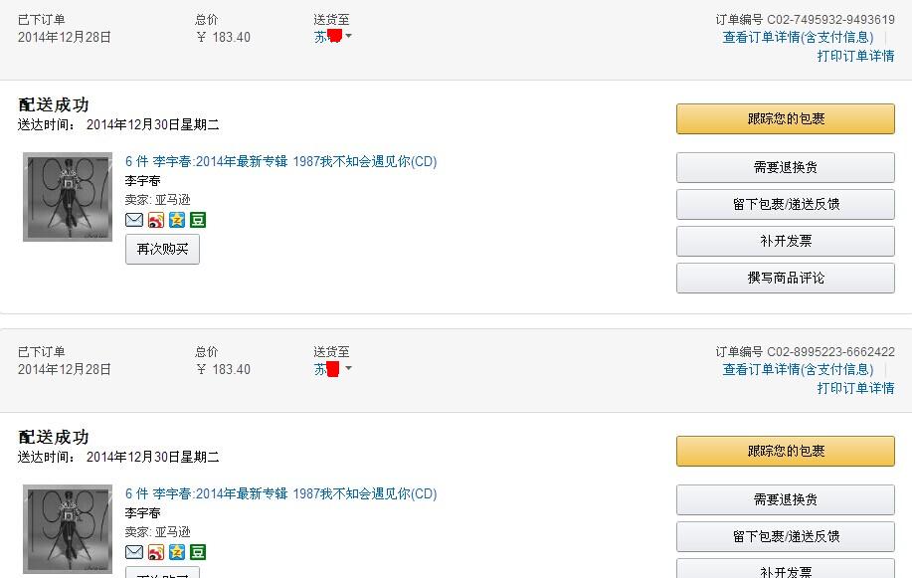
Task: Share first order item on Douban
Action: [198, 220]
